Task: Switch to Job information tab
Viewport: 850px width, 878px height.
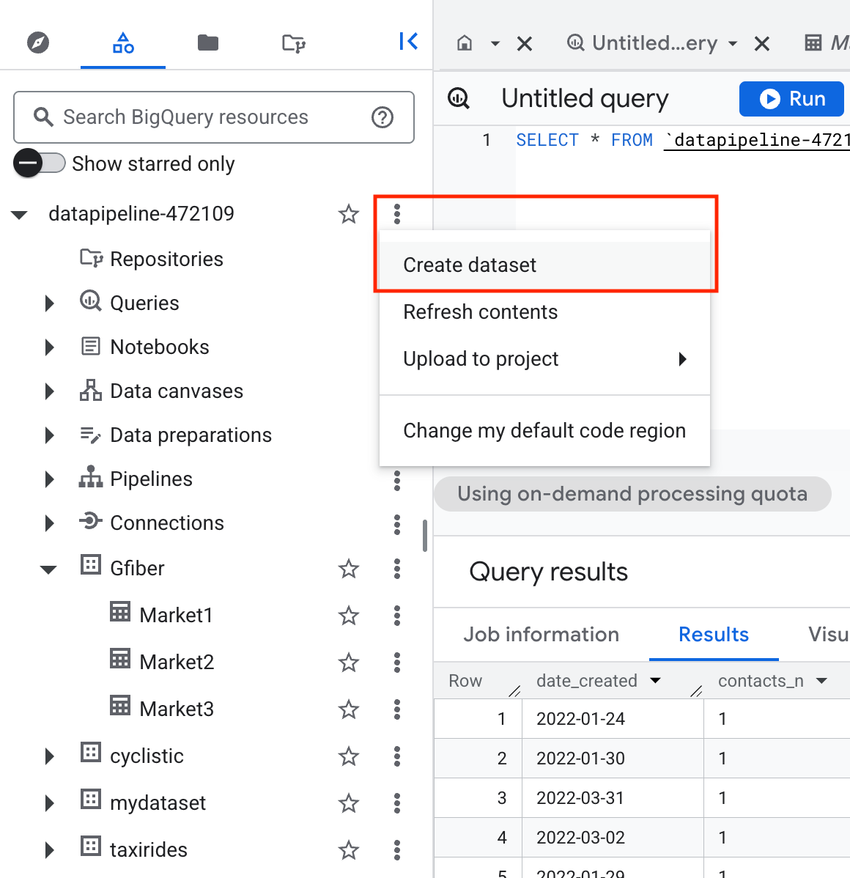Action: 541,635
